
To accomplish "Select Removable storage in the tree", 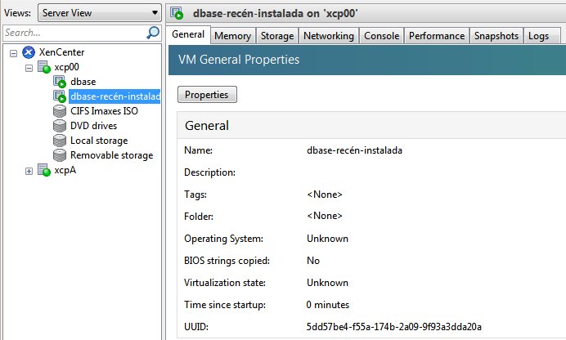I will (111, 155).
